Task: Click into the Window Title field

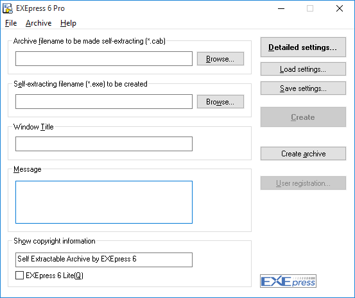Action: 104,144
